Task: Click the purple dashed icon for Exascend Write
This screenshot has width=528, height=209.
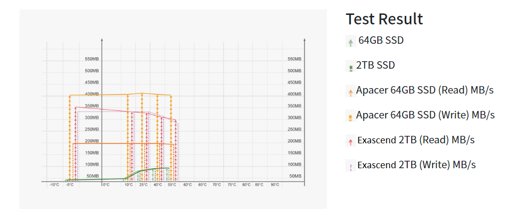Action: 350,166
